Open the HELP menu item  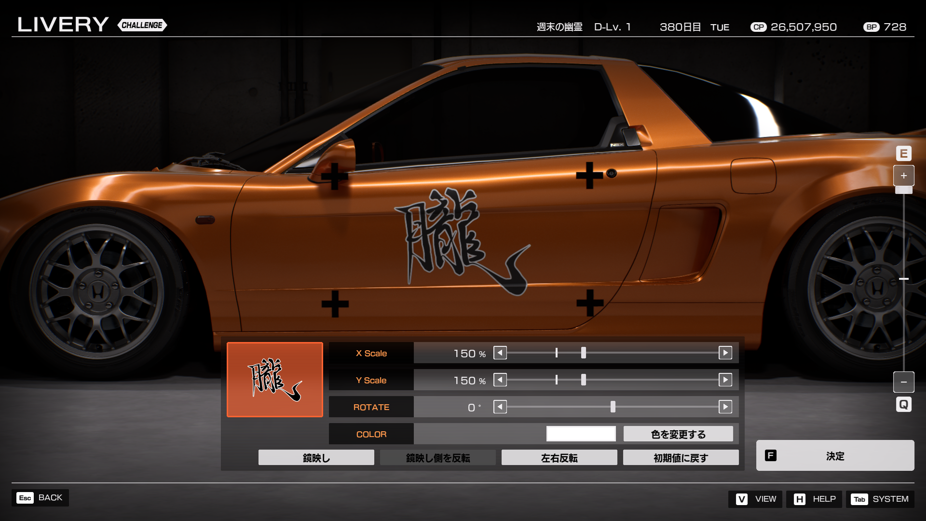[814, 499]
